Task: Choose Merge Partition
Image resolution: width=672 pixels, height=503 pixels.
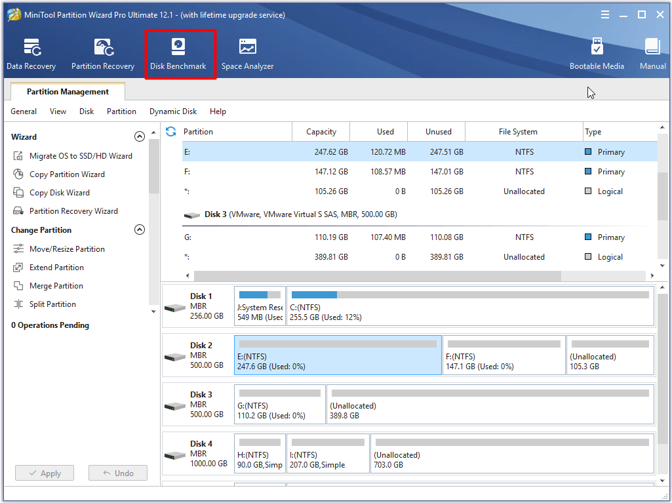Action: (x=48, y=286)
